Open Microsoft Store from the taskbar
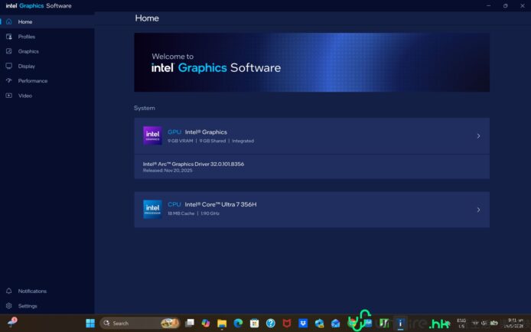Viewport: 531px width, 332px height. click(254, 324)
